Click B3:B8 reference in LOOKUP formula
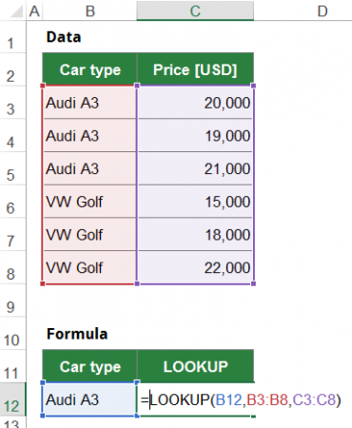352x428 pixels. [267, 399]
